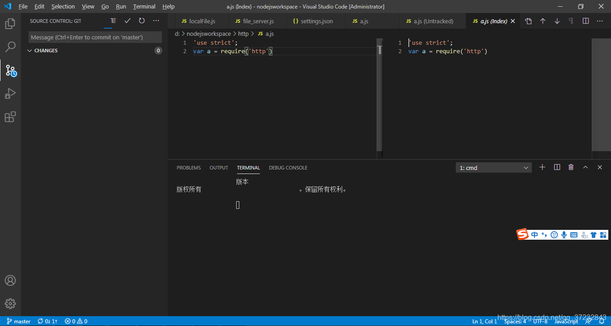Open the Extensions view

[x=10, y=117]
